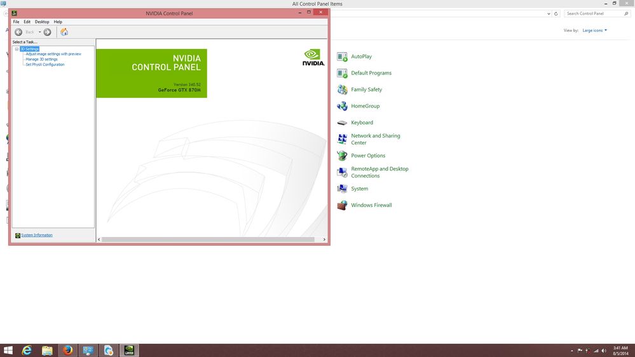635x357 pixels.
Task: Click the Forward arrow in NVIDIA toolbar
Action: pyautogui.click(x=48, y=32)
